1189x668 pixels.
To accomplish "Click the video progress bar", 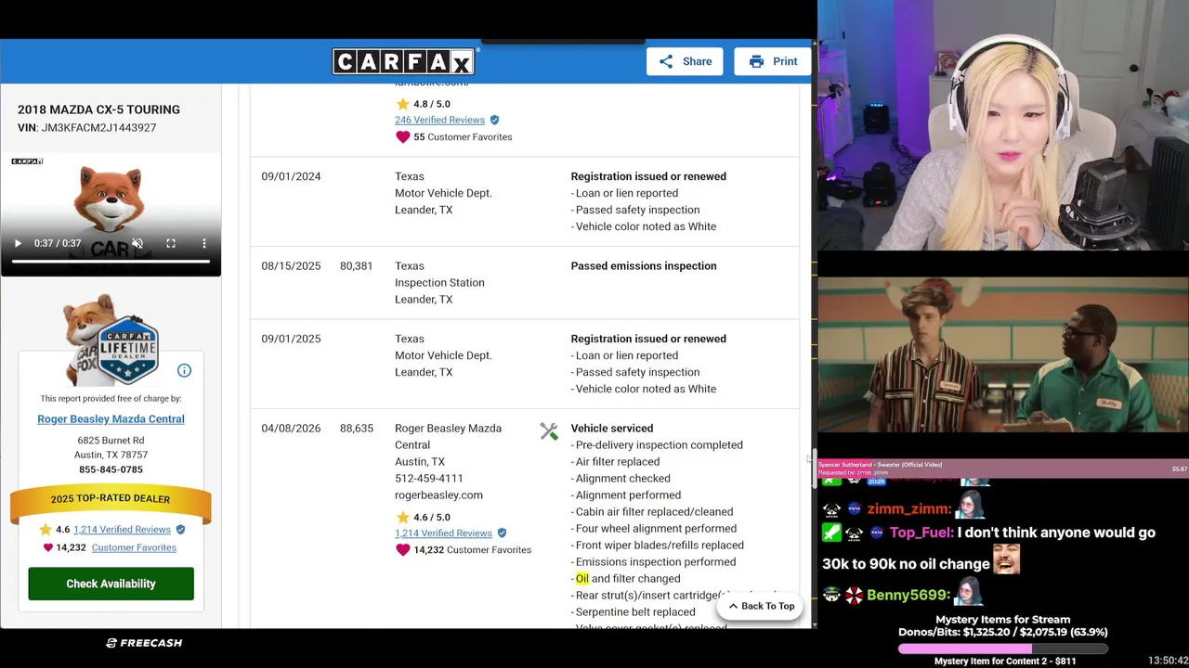I will [111, 262].
